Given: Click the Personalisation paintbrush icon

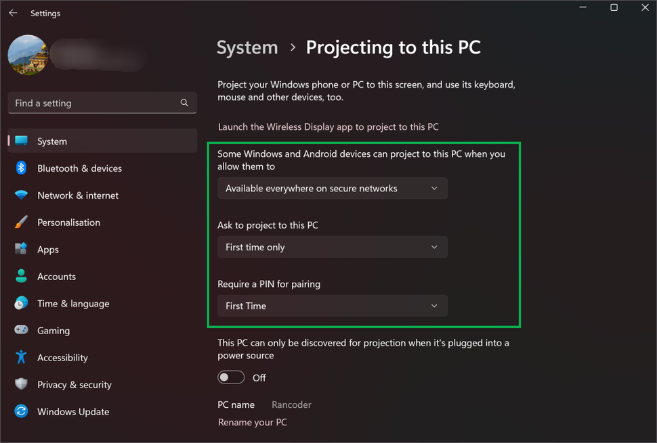Looking at the screenshot, I should pyautogui.click(x=20, y=222).
